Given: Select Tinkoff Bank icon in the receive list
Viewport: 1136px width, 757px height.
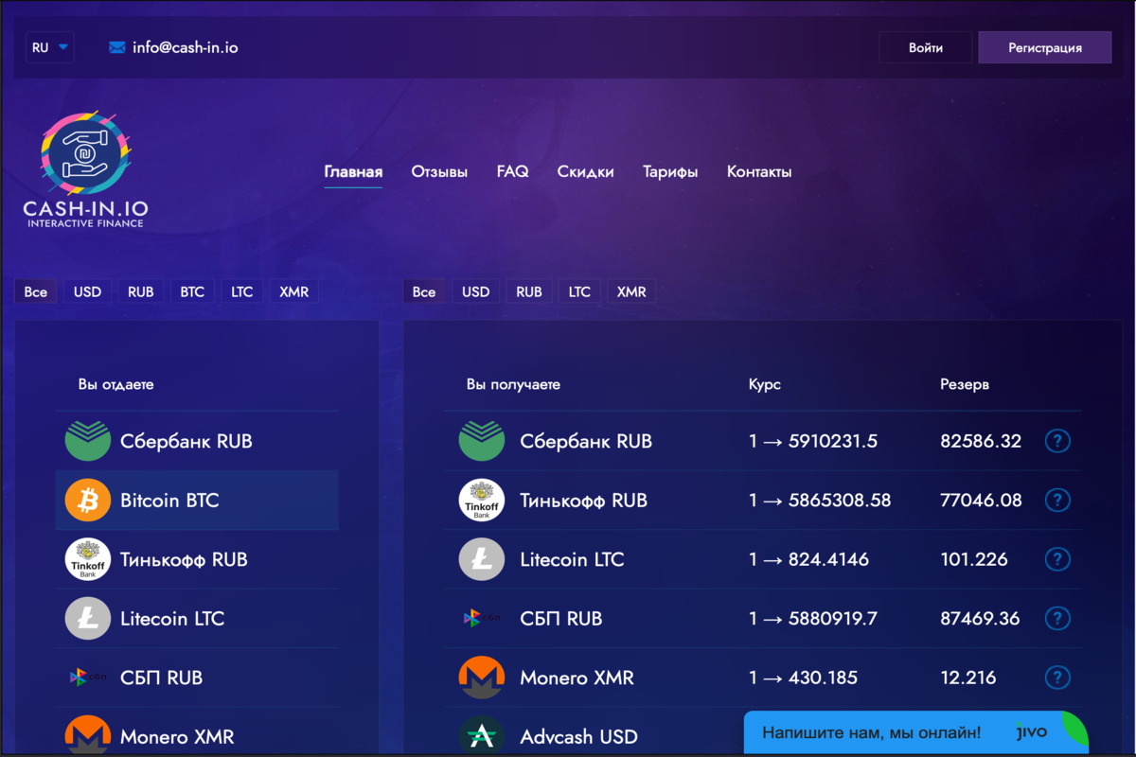Looking at the screenshot, I should [482, 501].
